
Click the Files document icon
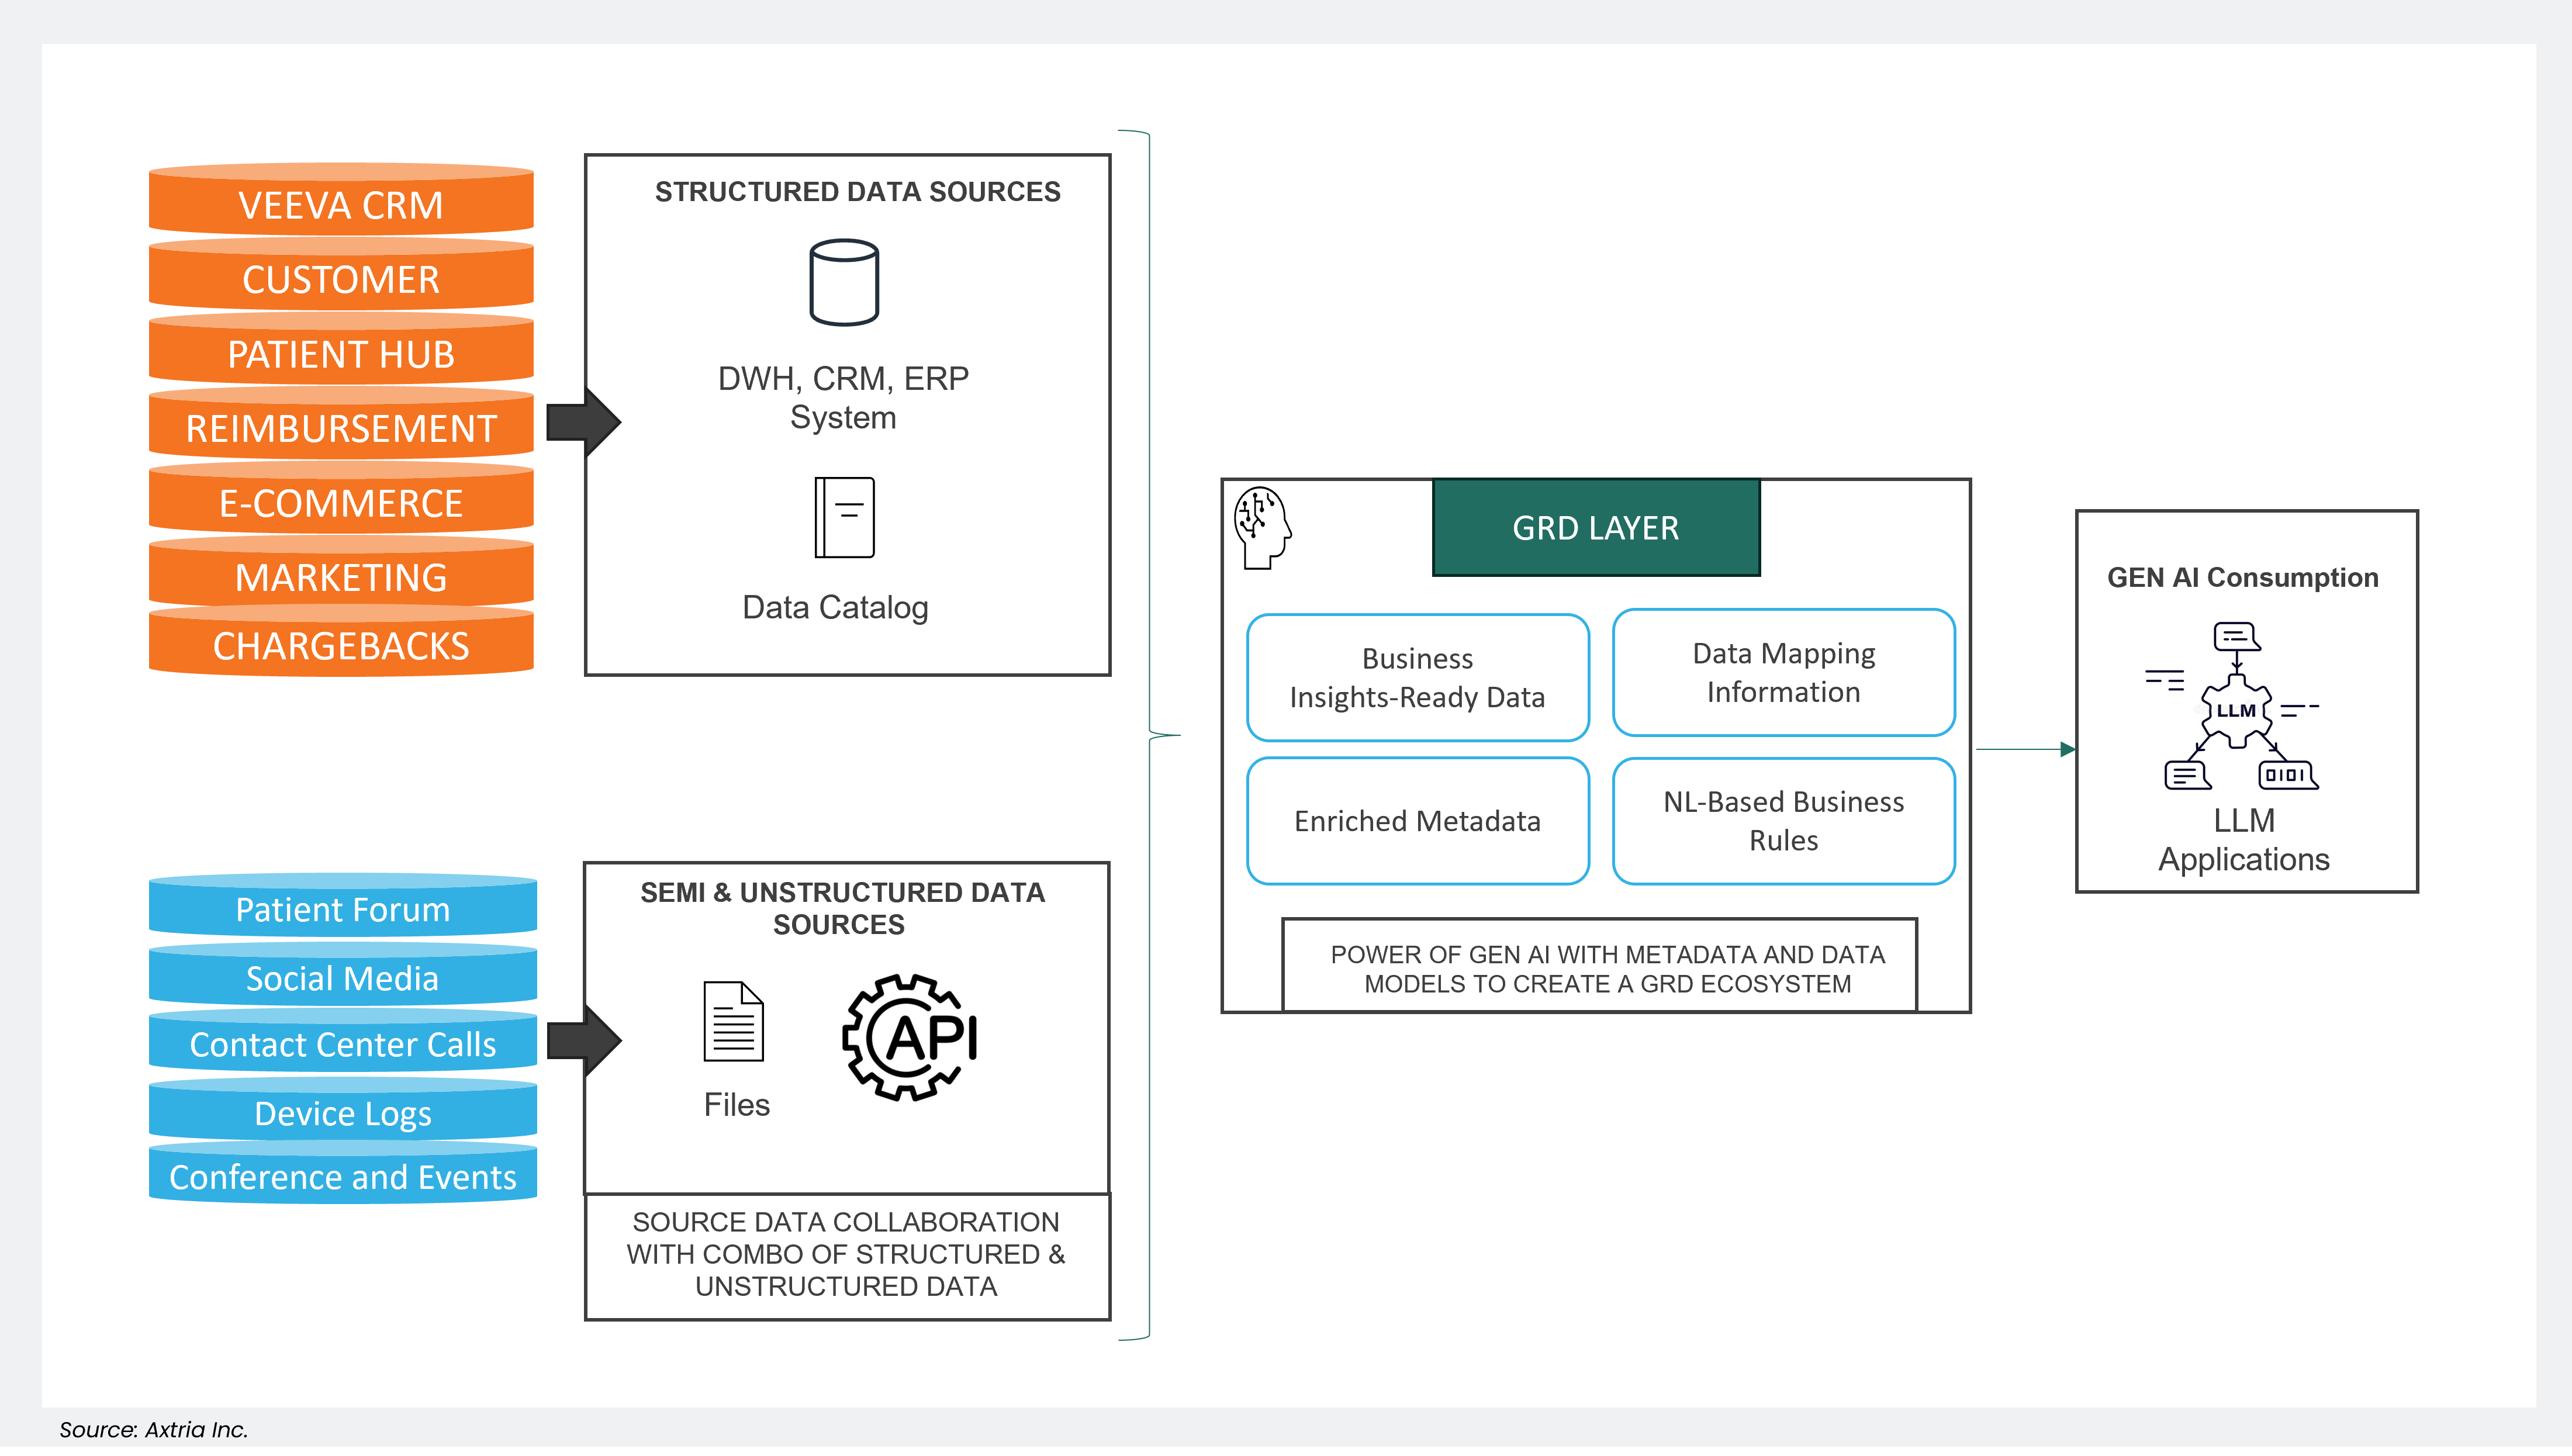coord(733,1021)
